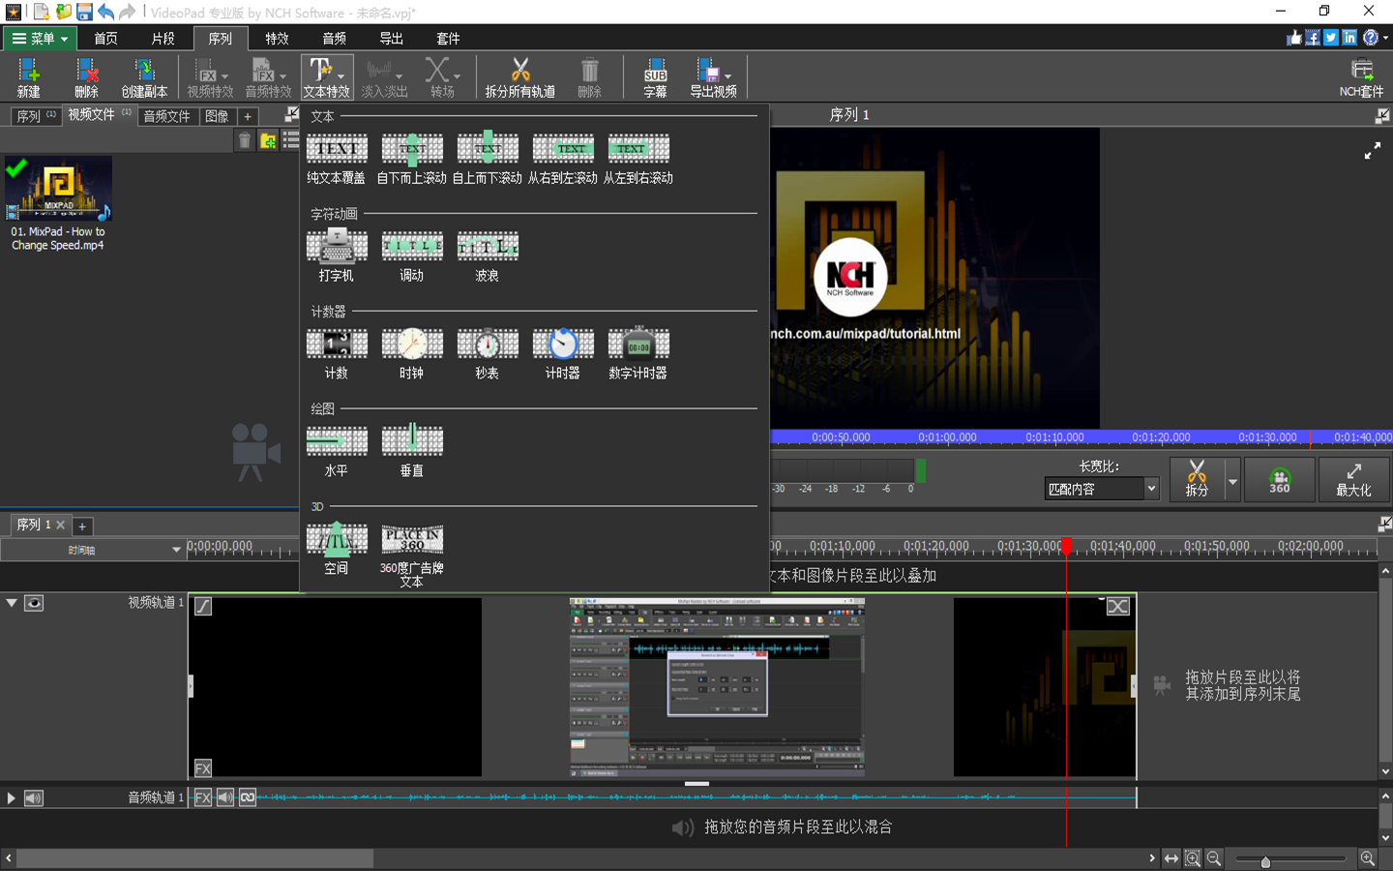Image resolution: width=1393 pixels, height=871 pixels.
Task: Add the 计时器 timer effect
Action: pos(562,353)
